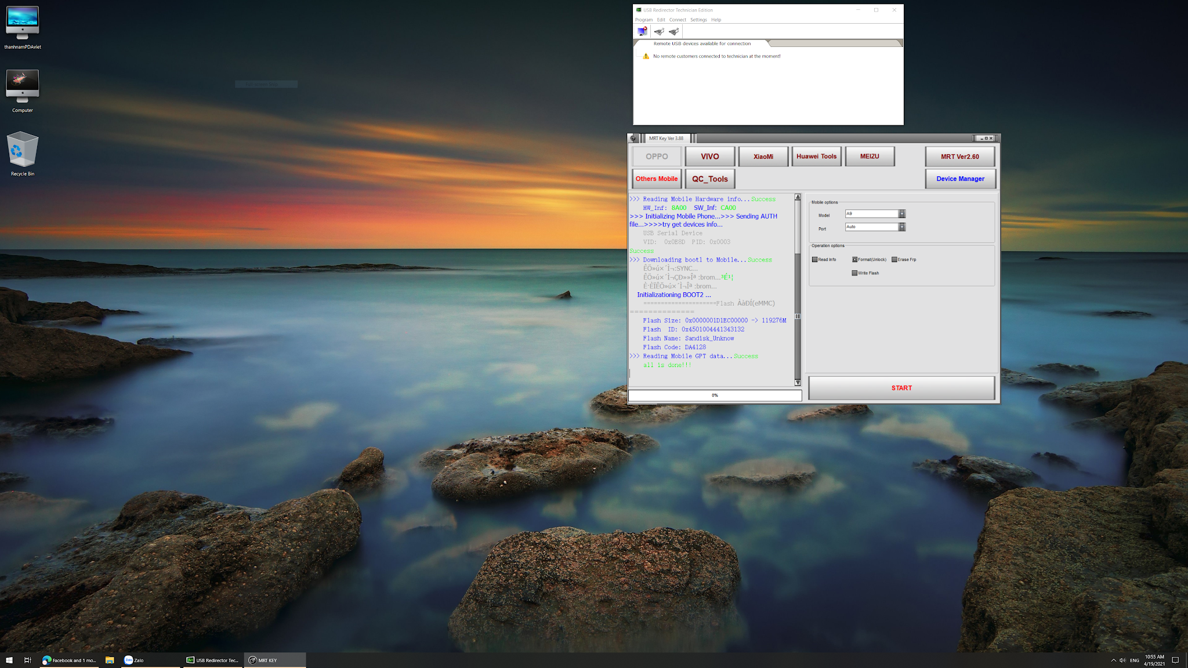Click the disconnected computer toolbar icon

[x=642, y=31]
